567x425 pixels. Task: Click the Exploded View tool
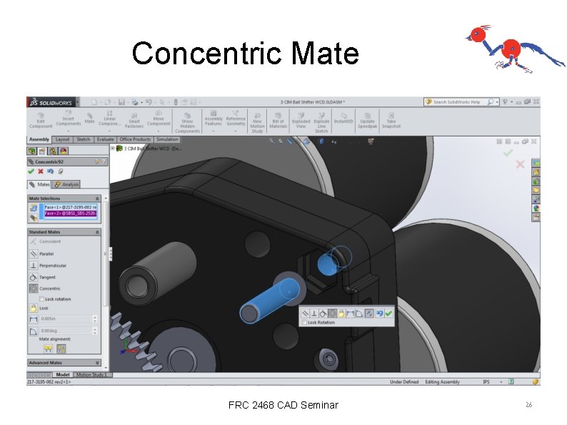click(301, 121)
